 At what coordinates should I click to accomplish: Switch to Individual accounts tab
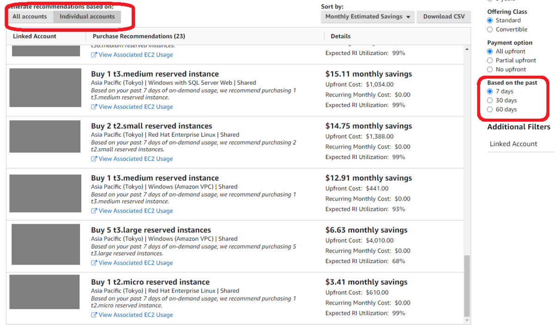87,17
